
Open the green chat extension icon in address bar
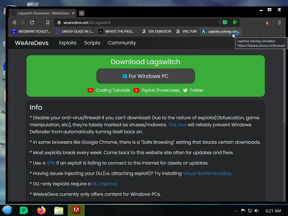click(225, 22)
